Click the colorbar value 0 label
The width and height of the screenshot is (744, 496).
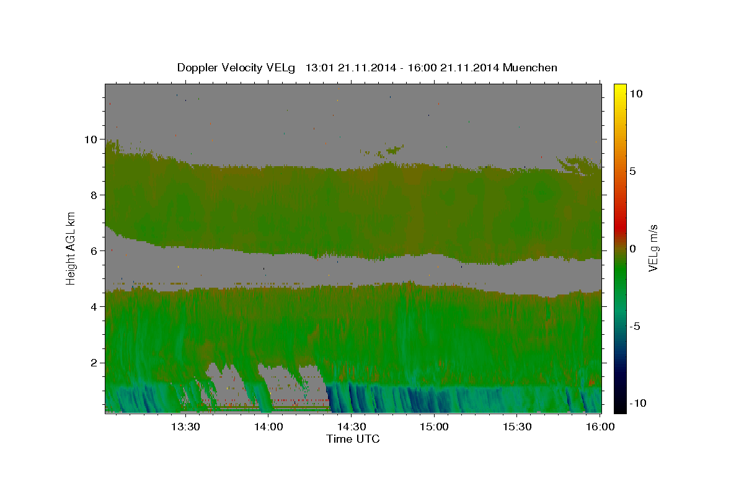click(632, 249)
